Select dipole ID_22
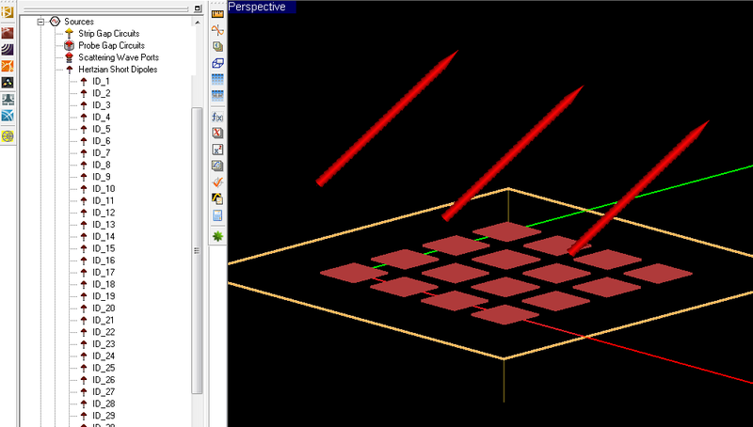 point(104,332)
